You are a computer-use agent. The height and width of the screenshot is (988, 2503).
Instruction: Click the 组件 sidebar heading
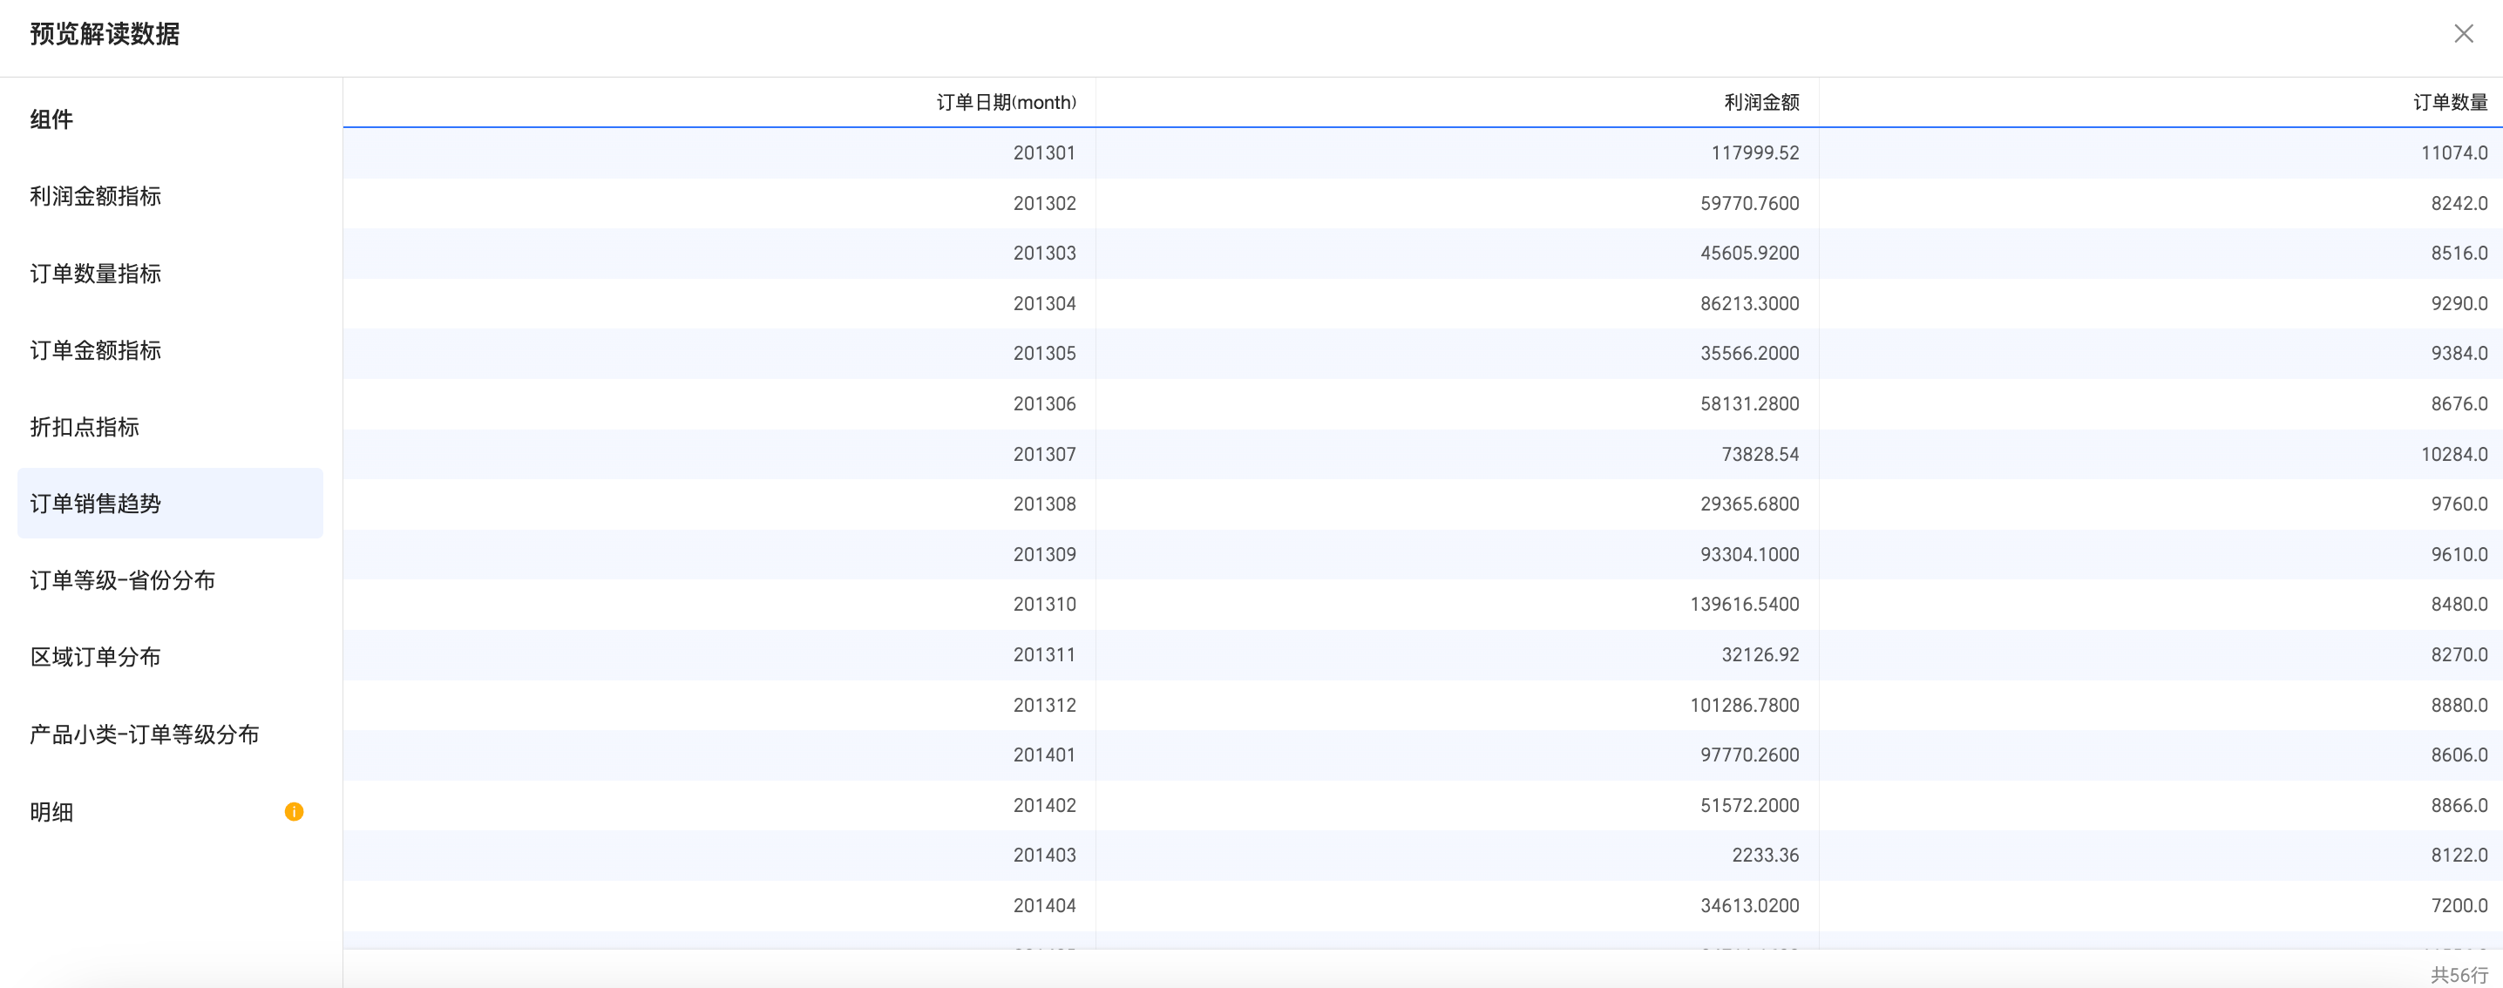(x=51, y=119)
